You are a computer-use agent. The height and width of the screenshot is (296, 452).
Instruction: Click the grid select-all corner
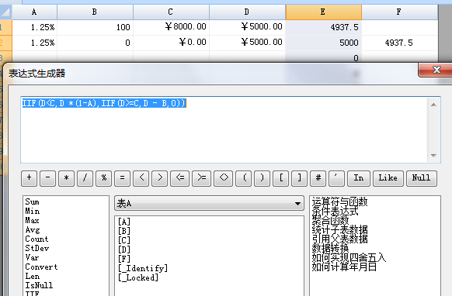pos(5,12)
